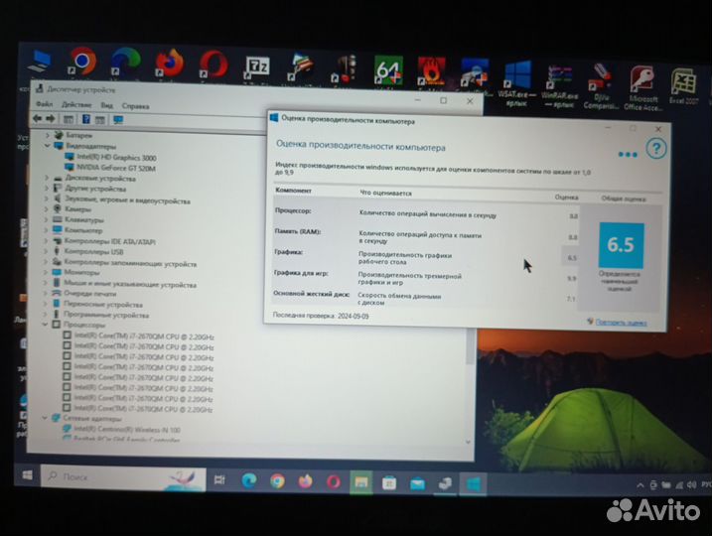Open Opera from taskbar

(x=334, y=482)
